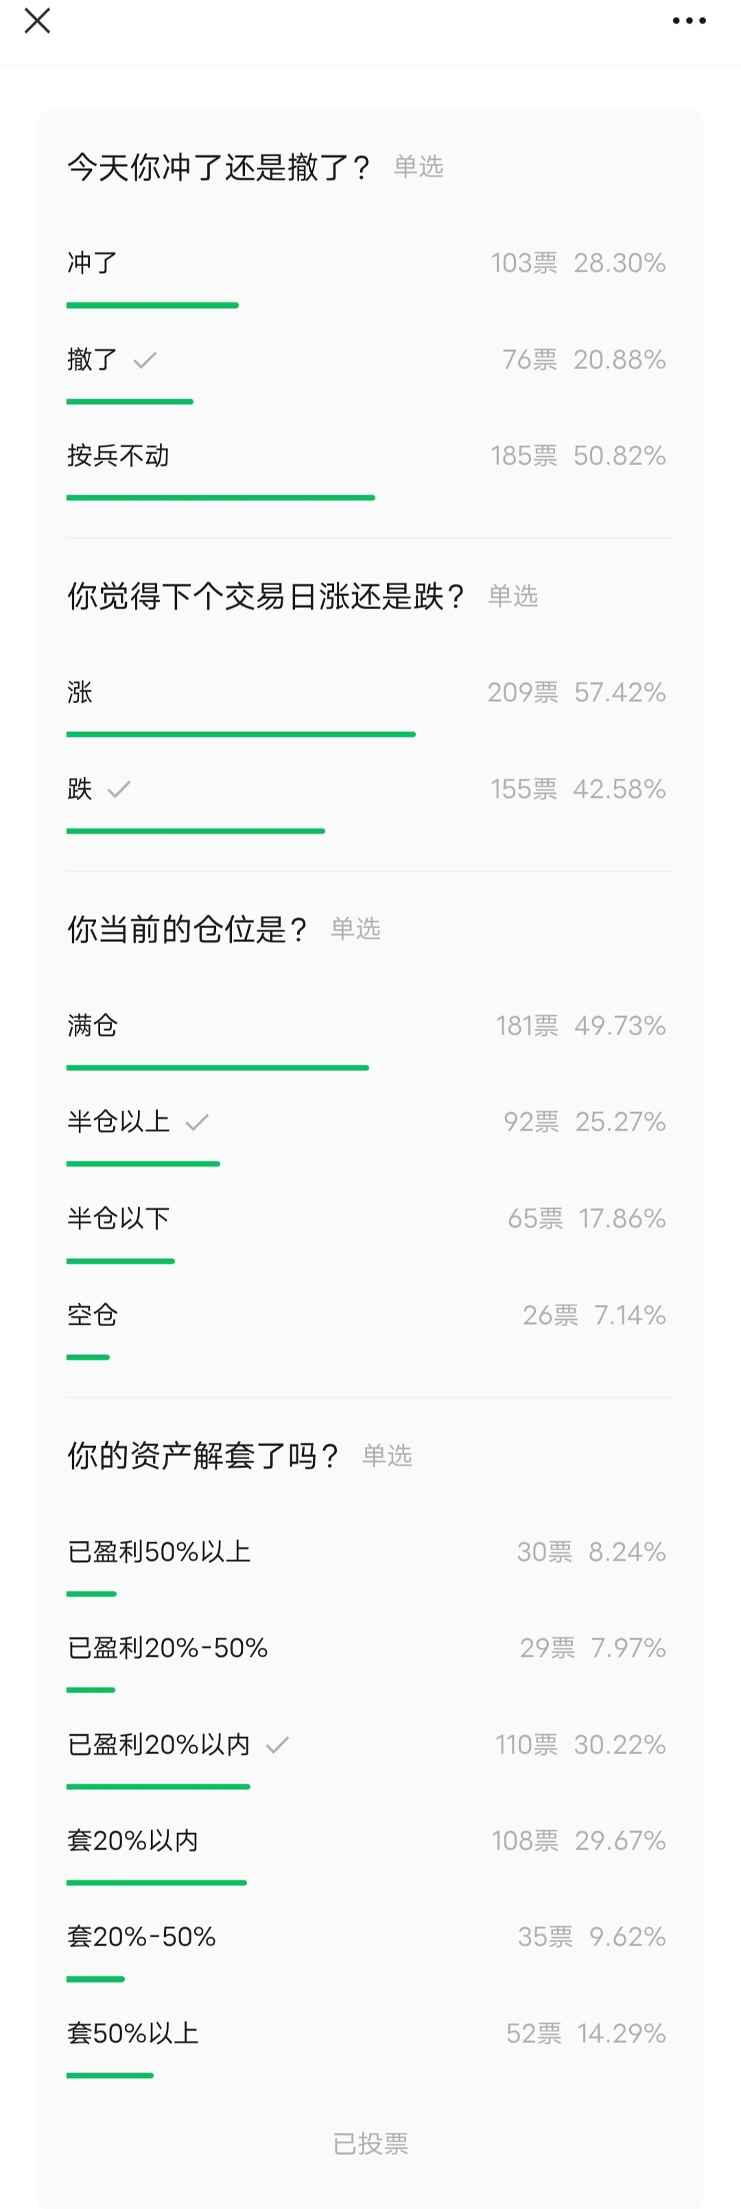Click checkmark beside 已盈利20%以内
This screenshot has height=2209, width=741.
pyautogui.click(x=277, y=1744)
